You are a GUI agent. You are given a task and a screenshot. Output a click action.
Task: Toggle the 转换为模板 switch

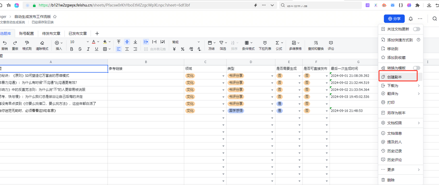(416, 68)
